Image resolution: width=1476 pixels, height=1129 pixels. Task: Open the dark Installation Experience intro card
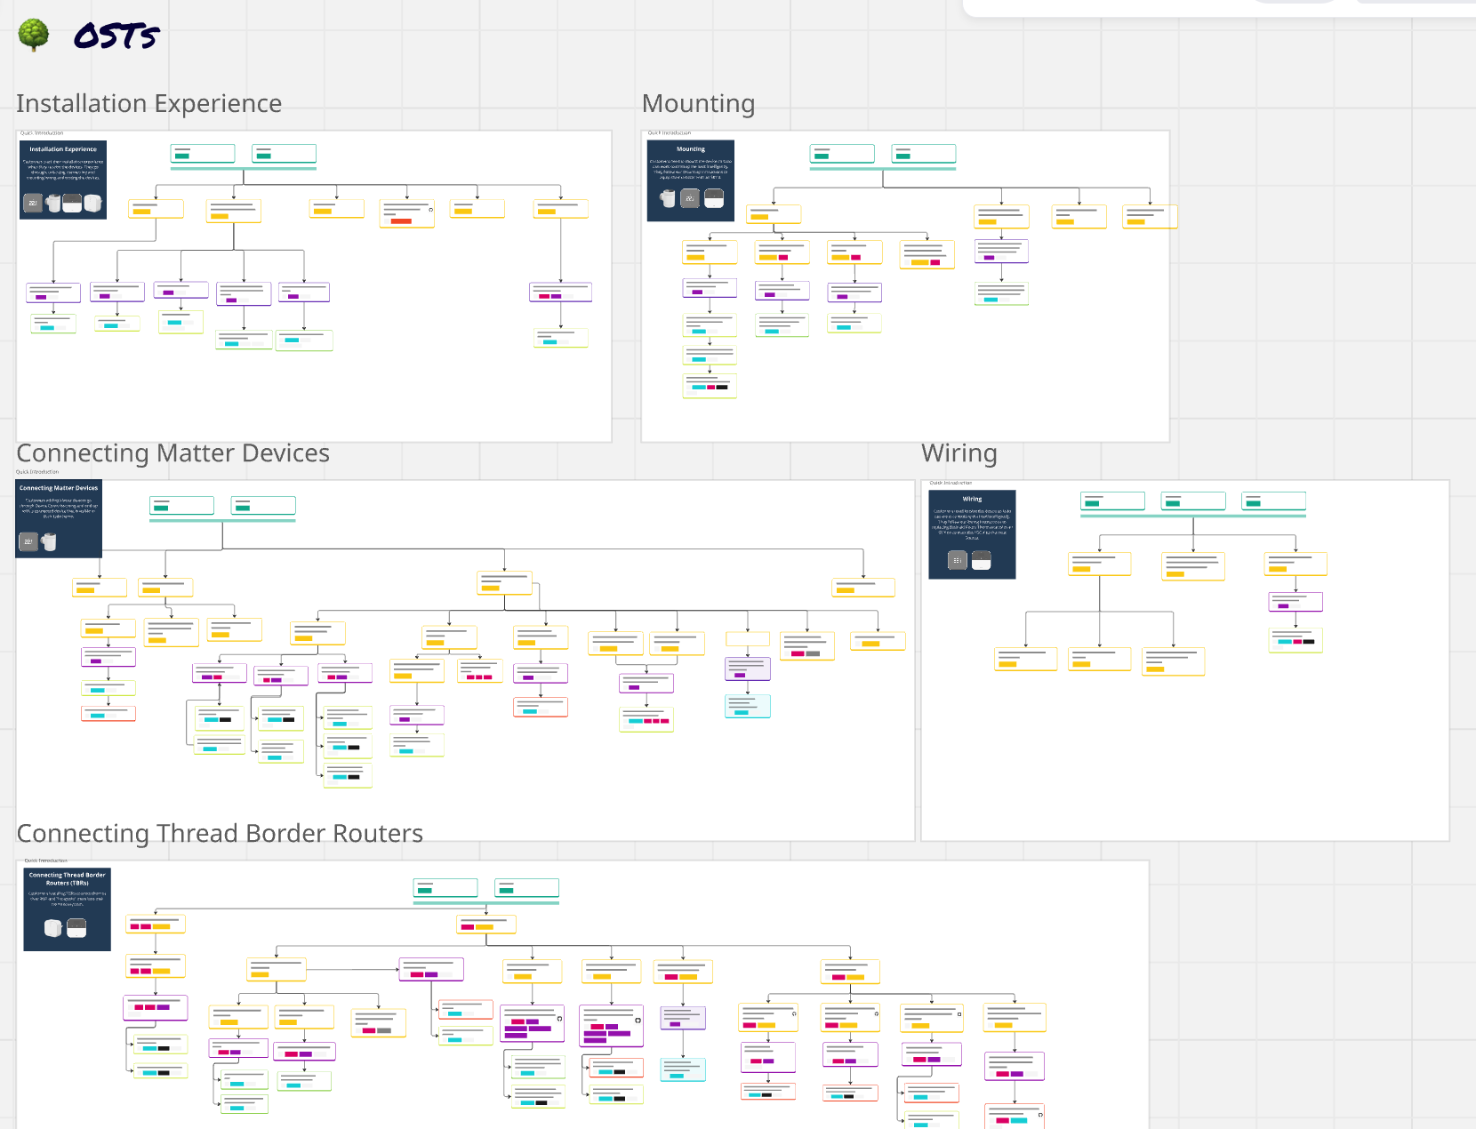tap(63, 180)
